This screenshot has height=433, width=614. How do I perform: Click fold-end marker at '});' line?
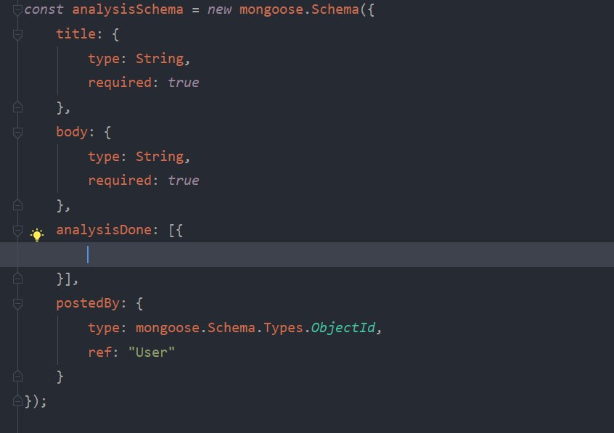[x=17, y=401]
